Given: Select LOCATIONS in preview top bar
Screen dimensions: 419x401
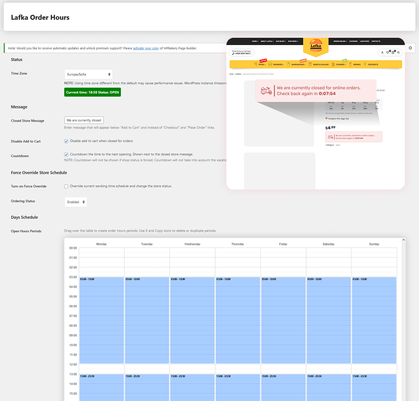Looking at the screenshot, I should click(365, 41).
